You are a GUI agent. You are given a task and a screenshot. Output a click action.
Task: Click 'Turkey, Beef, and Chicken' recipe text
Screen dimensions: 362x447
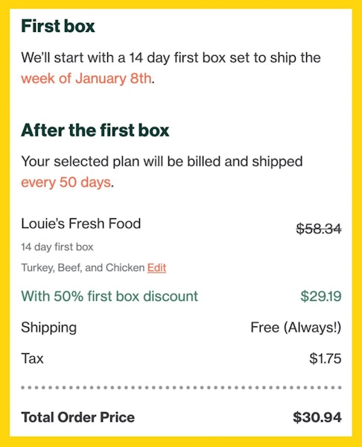(x=83, y=267)
